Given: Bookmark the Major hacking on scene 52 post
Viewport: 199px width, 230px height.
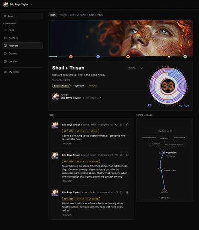Looking at the screenshot, I should point(121,155).
